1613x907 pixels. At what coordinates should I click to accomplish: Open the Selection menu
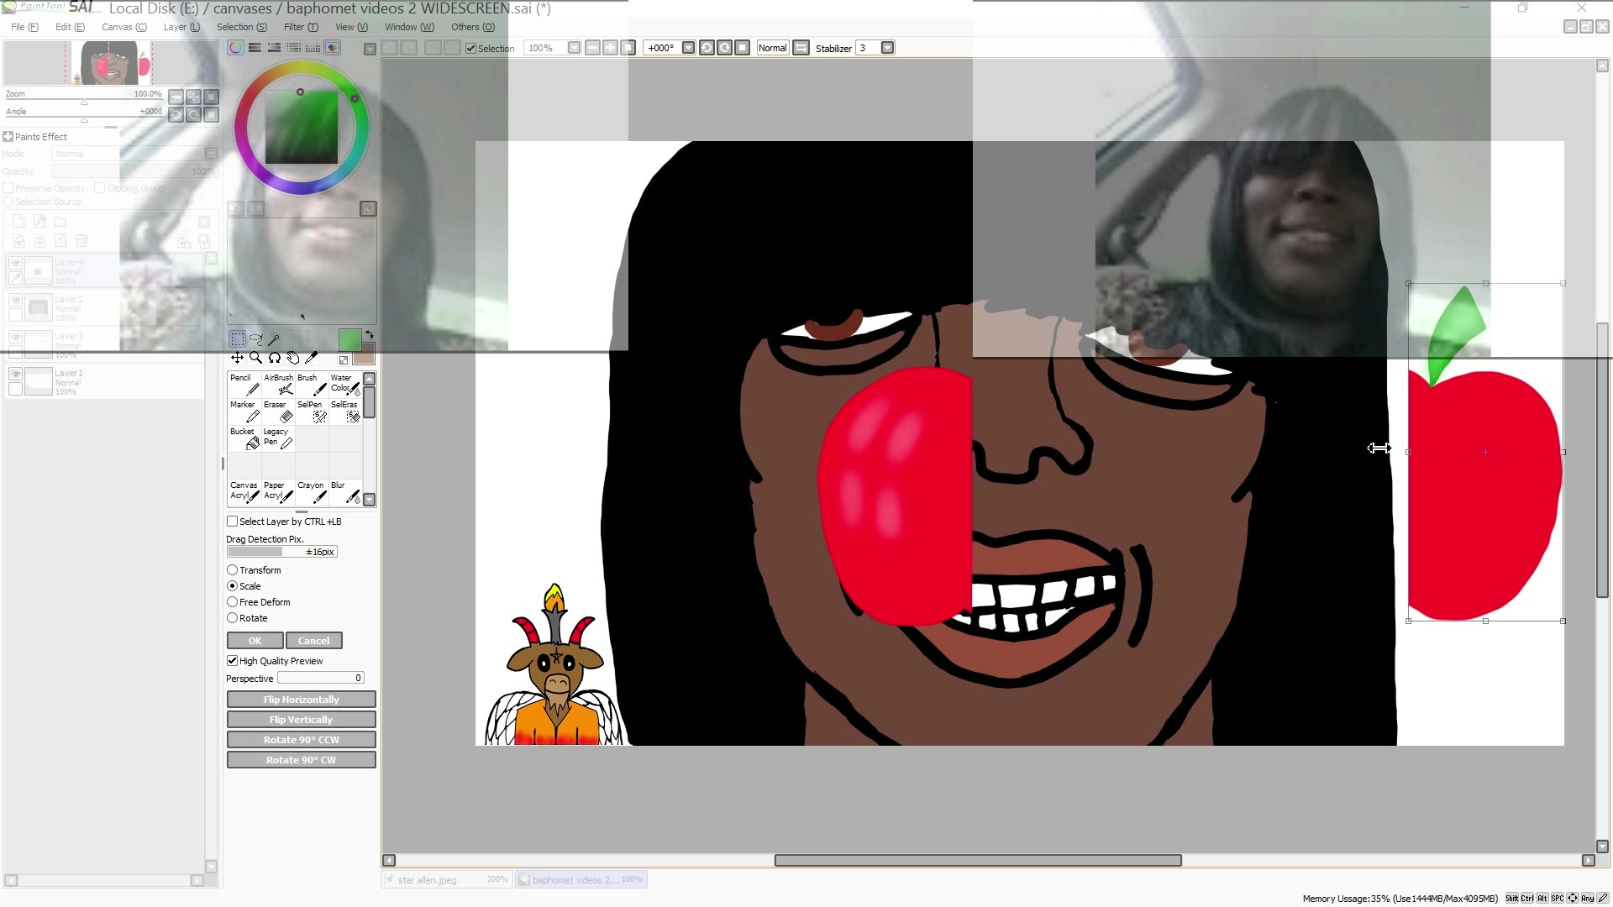[x=242, y=27]
